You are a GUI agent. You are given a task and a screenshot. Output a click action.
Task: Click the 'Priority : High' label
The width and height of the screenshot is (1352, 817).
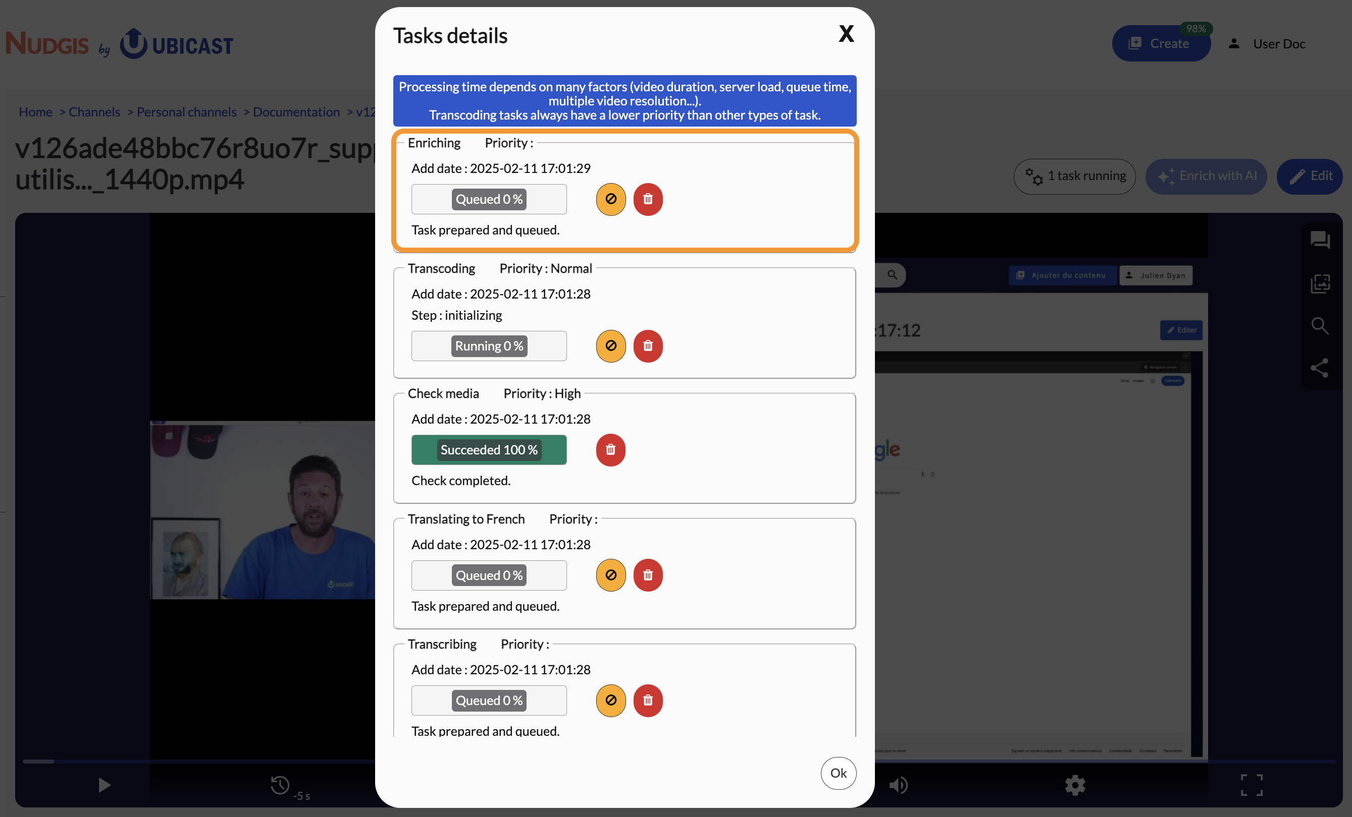542,393
